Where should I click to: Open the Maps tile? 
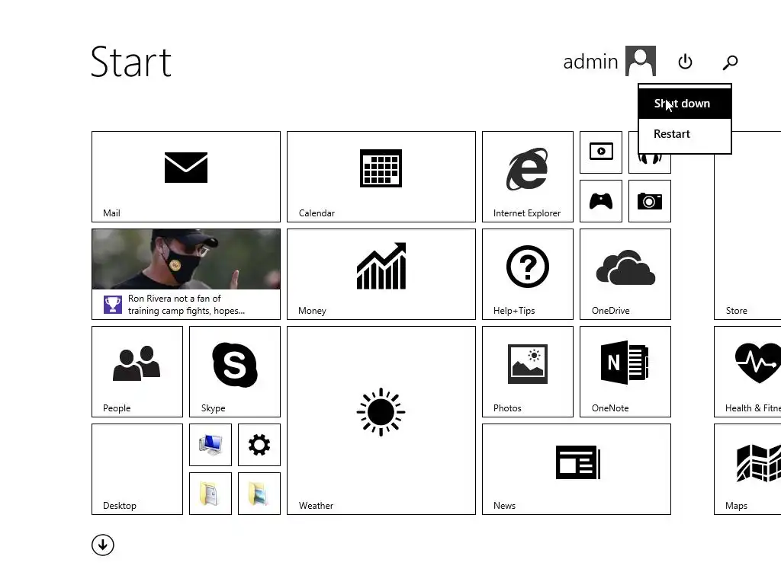pyautogui.click(x=747, y=469)
